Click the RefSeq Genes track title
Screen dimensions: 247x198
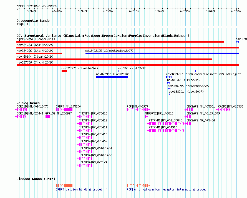[x=28, y=103]
